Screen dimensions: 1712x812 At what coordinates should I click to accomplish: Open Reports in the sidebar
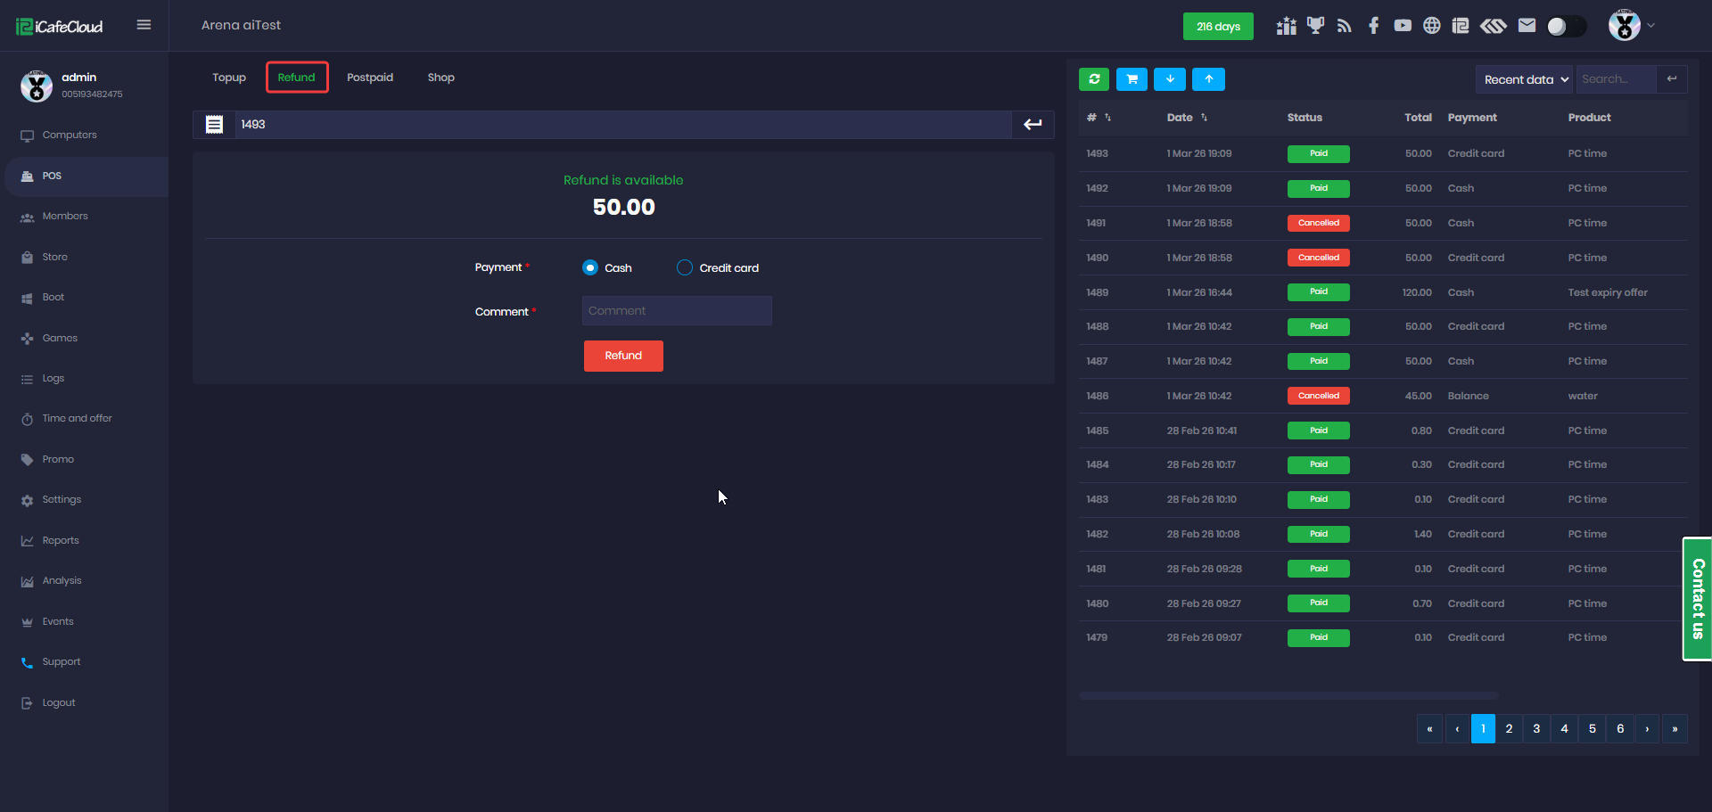point(61,541)
